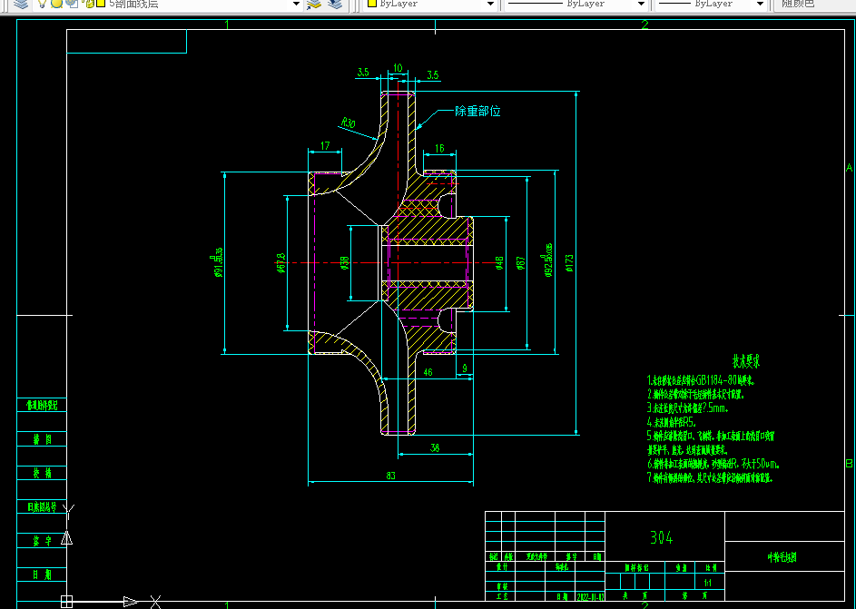Expand the lineweight dropdown arrow
This screenshot has width=856, height=609.
(x=760, y=4)
